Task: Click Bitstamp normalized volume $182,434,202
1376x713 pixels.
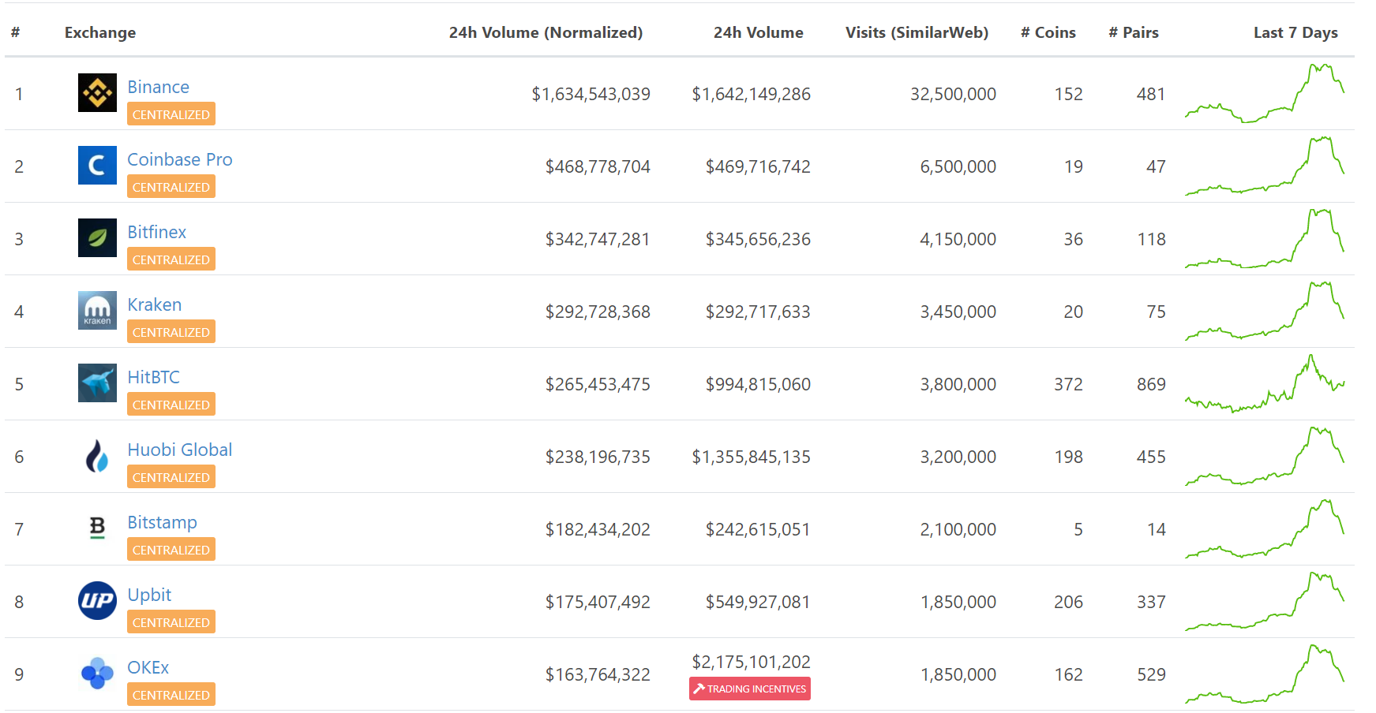Action: coord(598,529)
